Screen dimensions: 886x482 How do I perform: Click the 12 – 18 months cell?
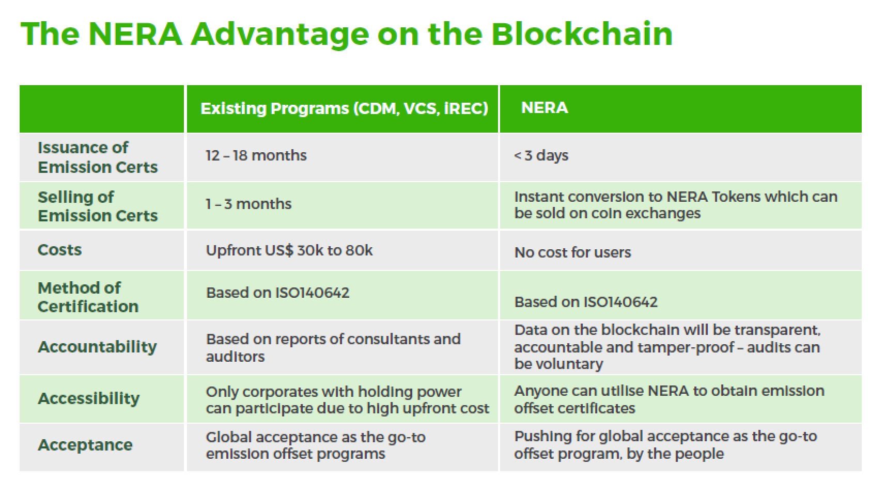[x=256, y=155]
